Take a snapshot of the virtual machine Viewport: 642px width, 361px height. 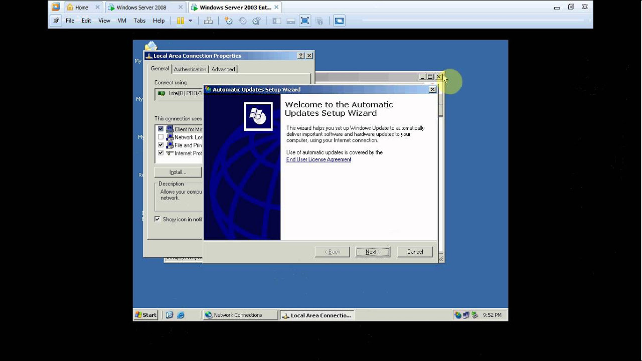tap(229, 21)
